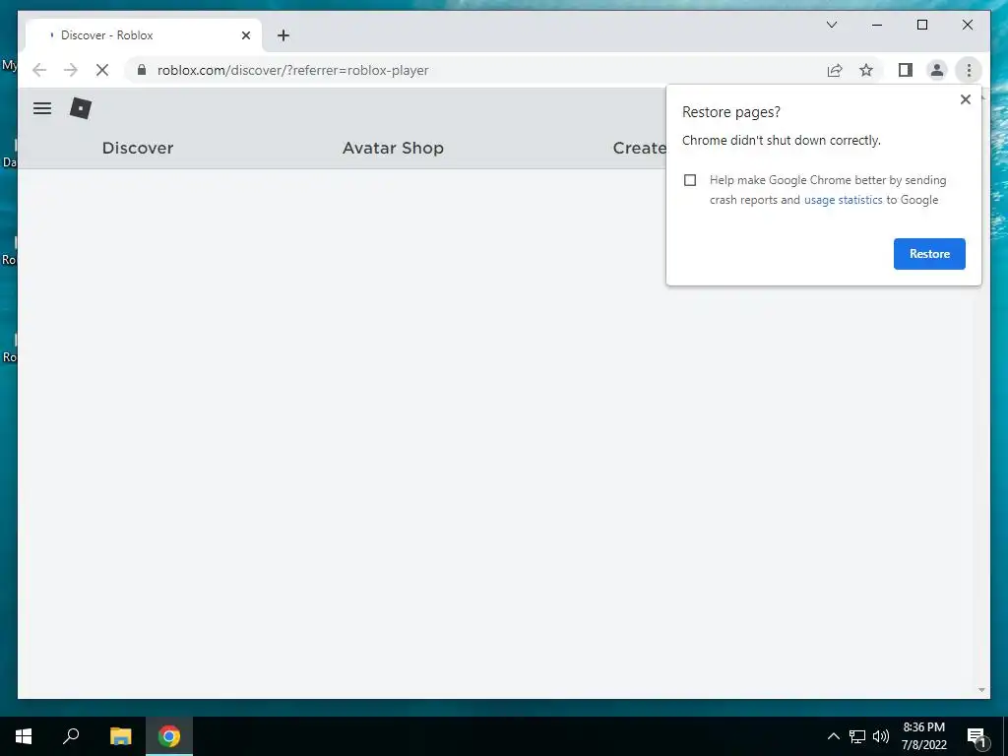Open the Roblox hamburger navigation menu
The image size is (1008, 756).
point(41,108)
